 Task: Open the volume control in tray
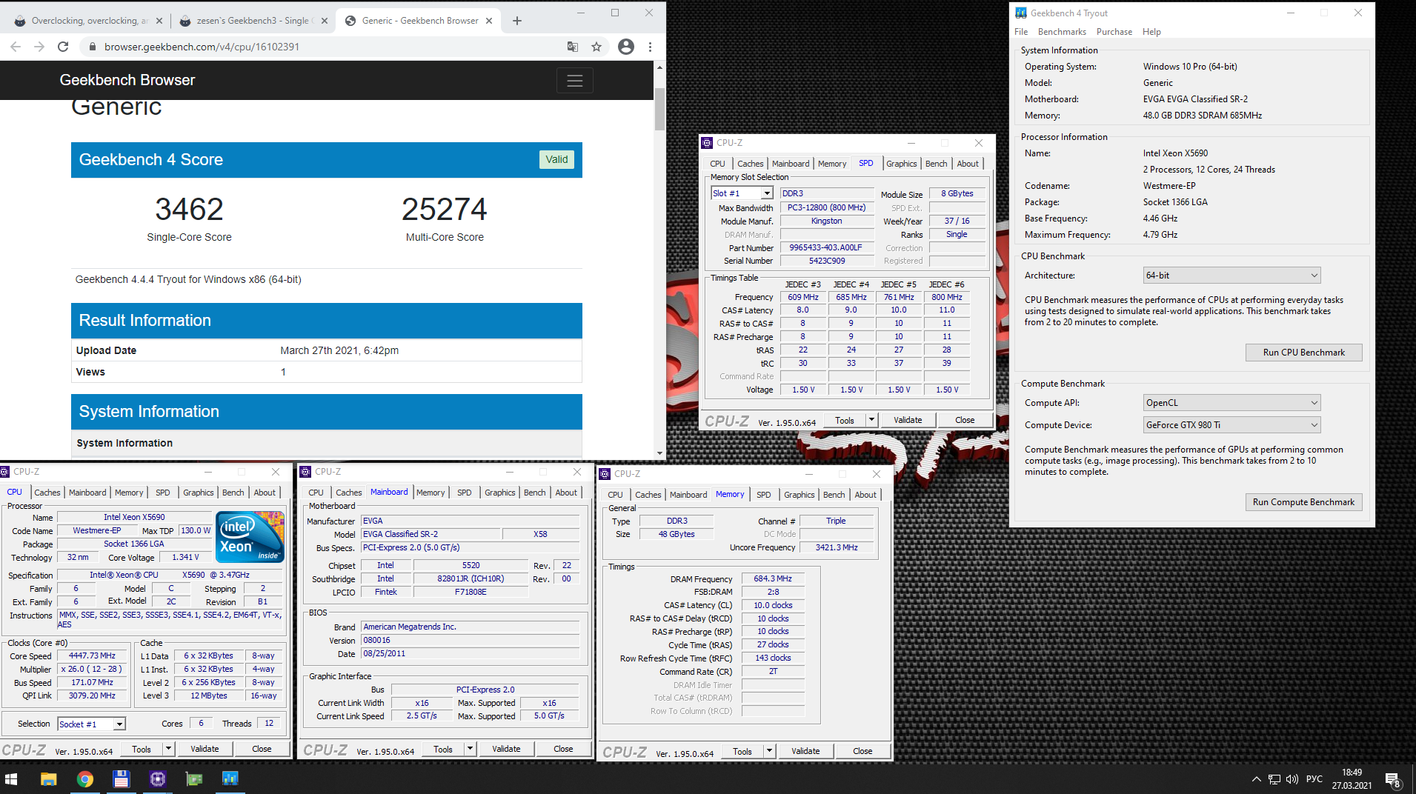tap(1292, 779)
